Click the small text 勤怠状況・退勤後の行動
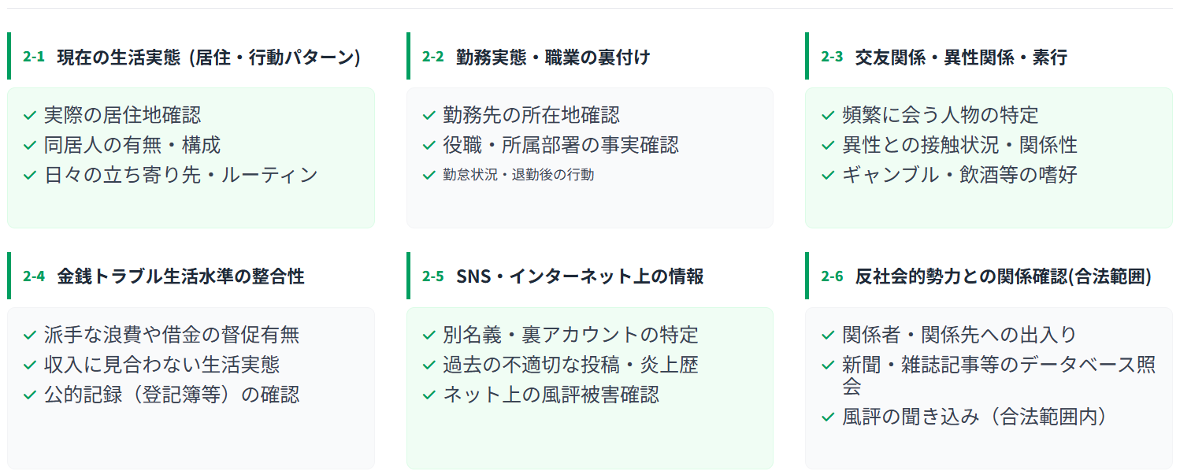Image resolution: width=1180 pixels, height=471 pixels. [x=518, y=175]
